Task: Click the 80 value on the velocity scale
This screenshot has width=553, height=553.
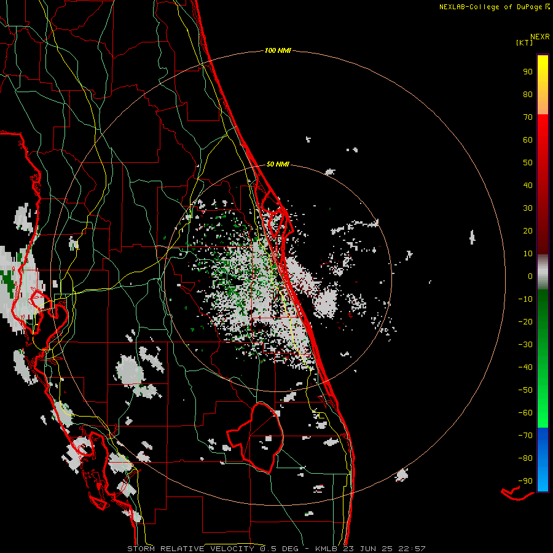Action: click(x=528, y=95)
